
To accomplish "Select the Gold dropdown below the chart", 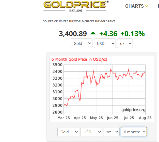I will pos(68,132).
